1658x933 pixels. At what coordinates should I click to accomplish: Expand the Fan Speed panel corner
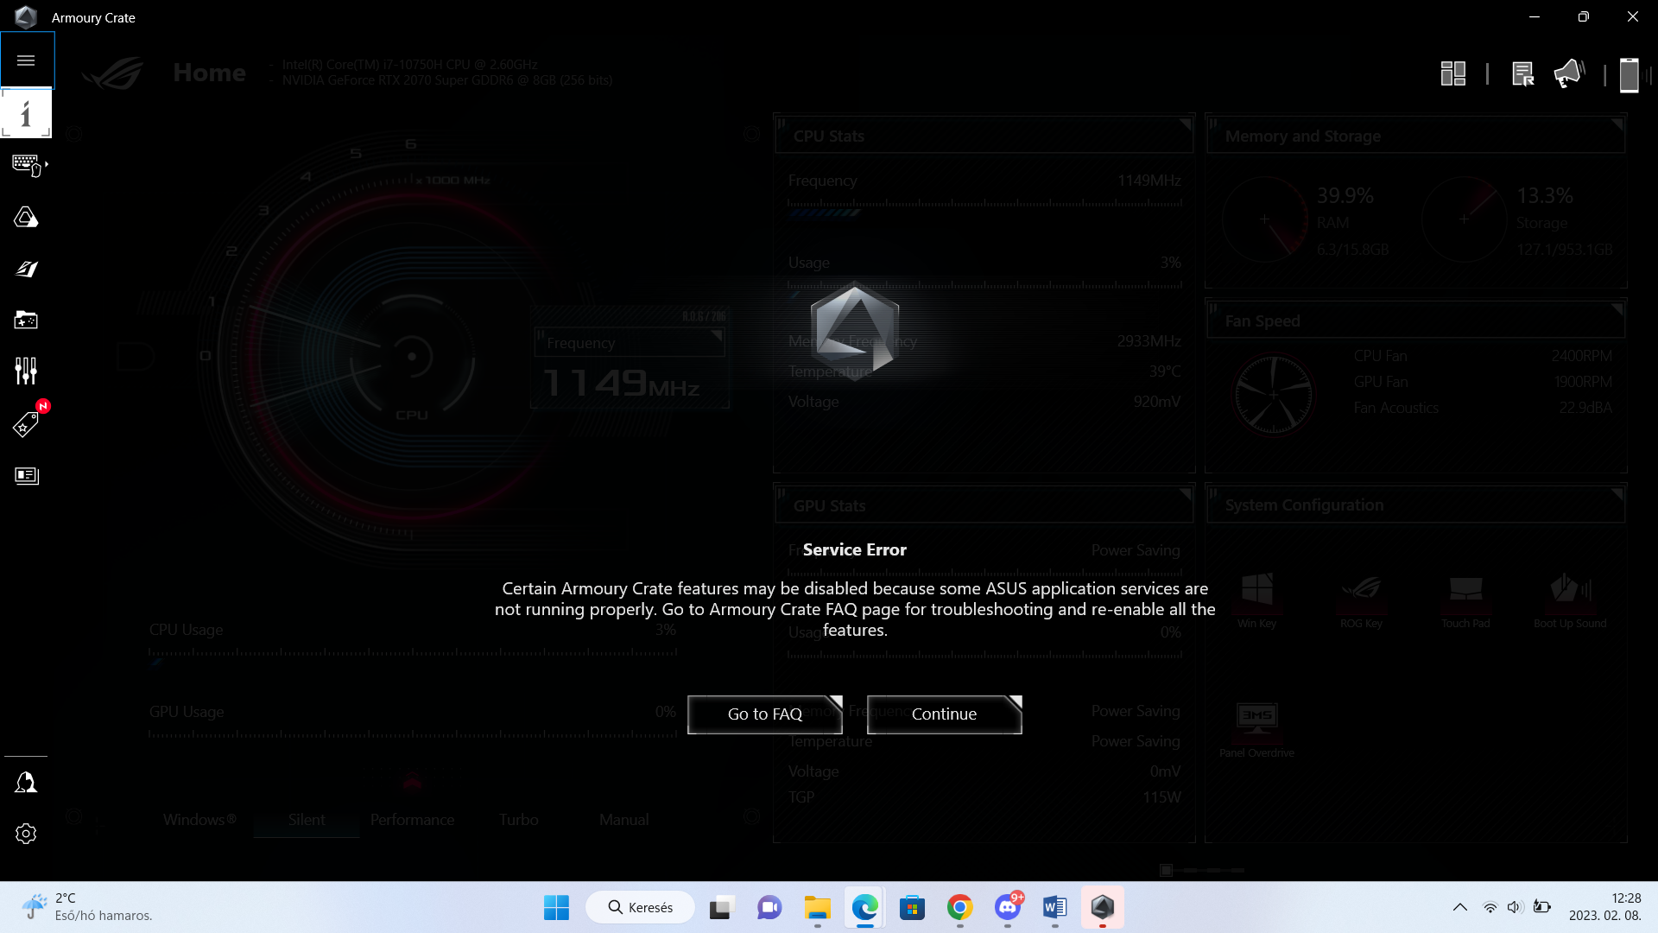1617,309
